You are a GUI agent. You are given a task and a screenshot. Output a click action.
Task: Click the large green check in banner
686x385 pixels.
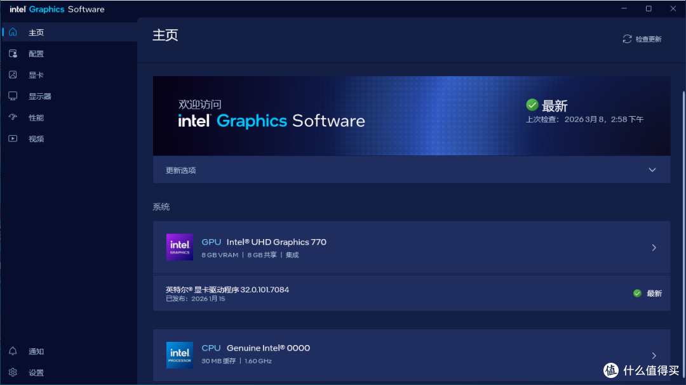coord(532,105)
